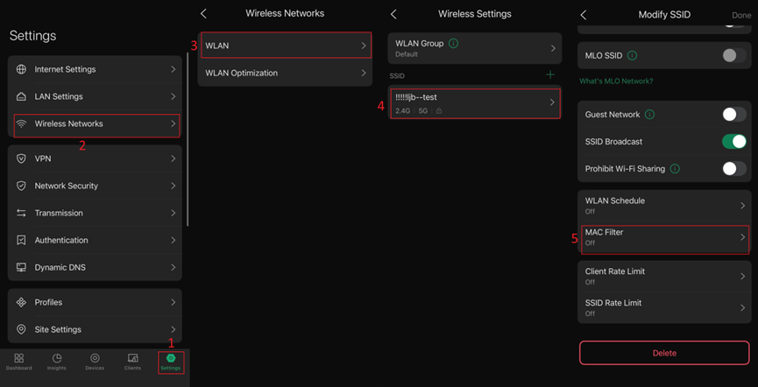This screenshot has width=758, height=387.
Task: Click the badge icon beside Authentication
Action: coord(21,240)
